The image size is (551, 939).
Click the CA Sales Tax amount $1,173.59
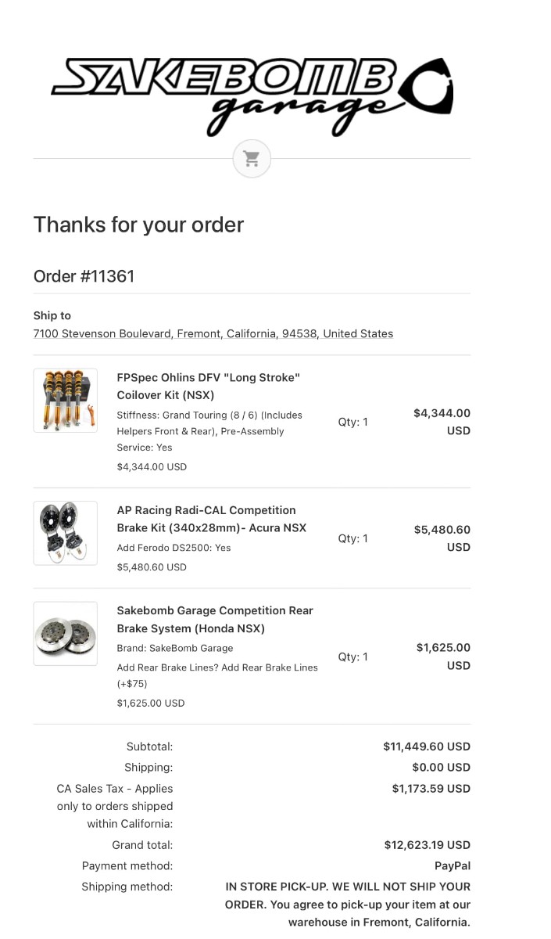431,789
